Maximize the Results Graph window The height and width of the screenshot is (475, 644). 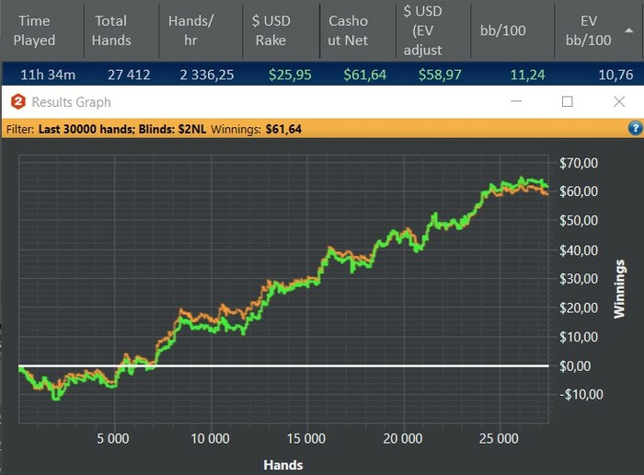568,101
